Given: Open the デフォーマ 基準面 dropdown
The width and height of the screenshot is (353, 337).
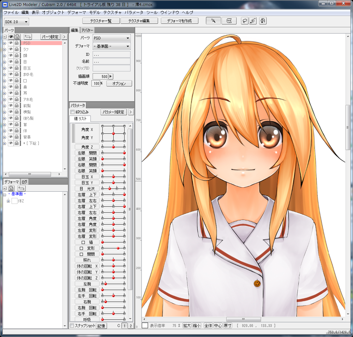Looking at the screenshot, I should [x=111, y=46].
